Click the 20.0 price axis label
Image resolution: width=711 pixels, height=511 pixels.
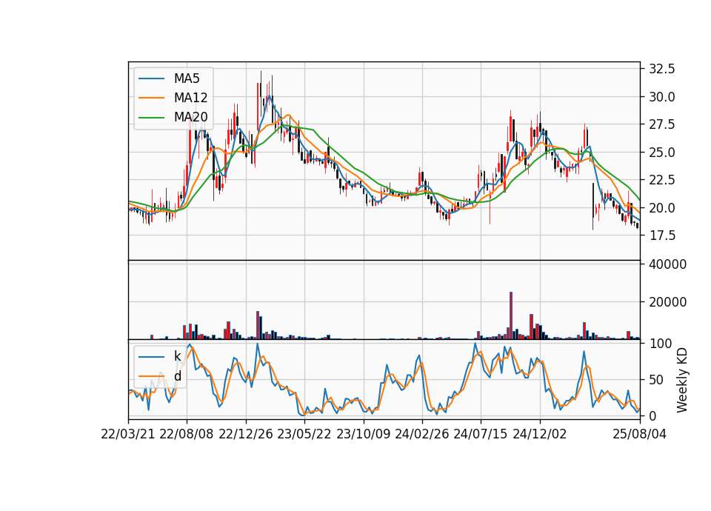(x=662, y=207)
